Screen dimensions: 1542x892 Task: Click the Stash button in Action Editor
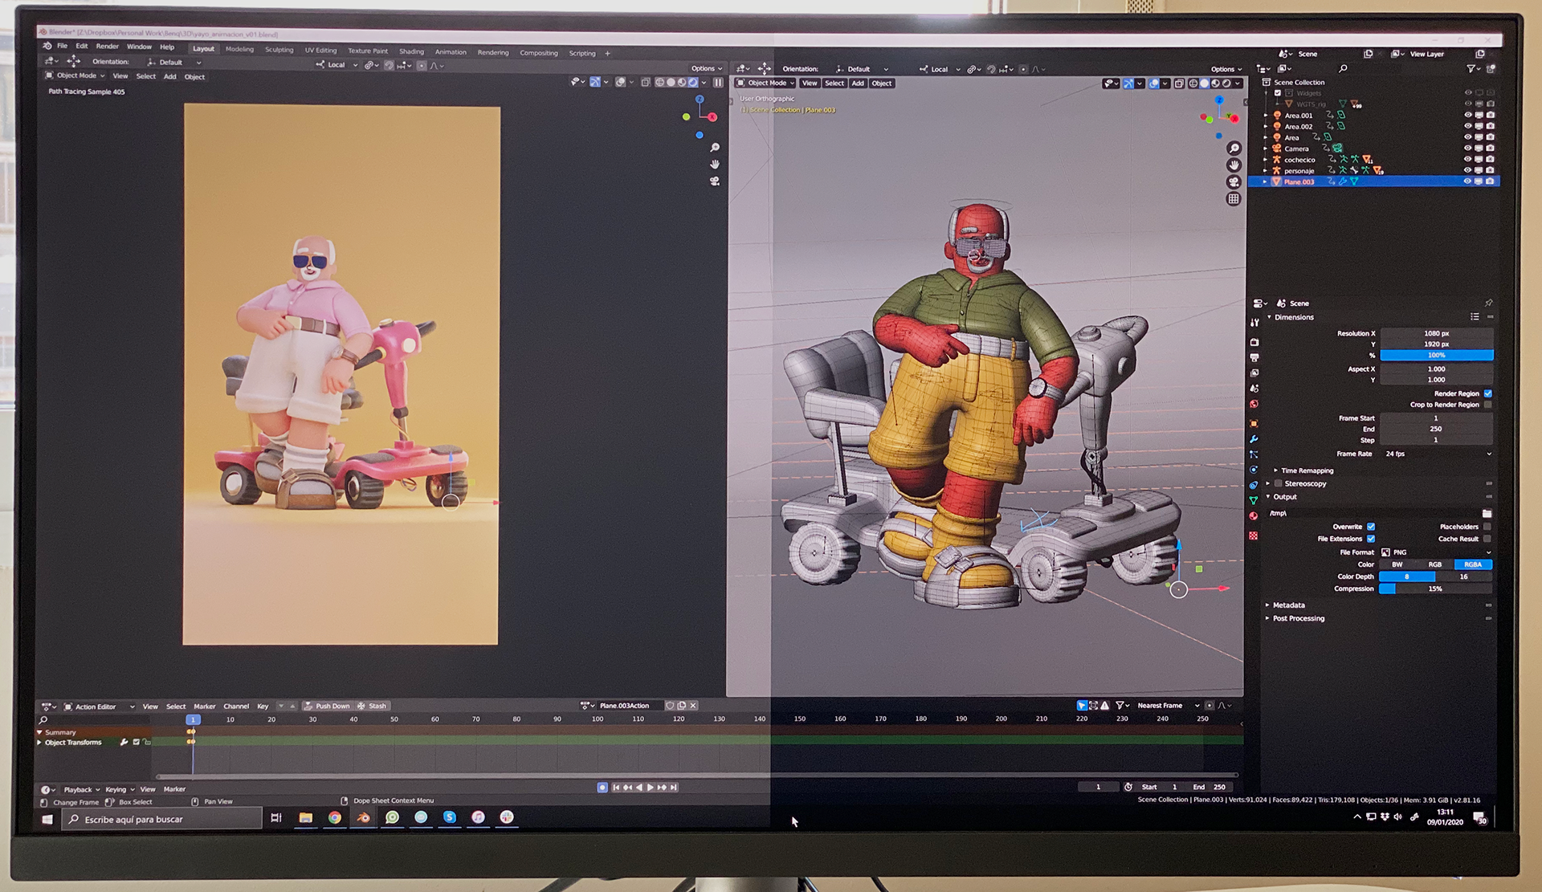pyautogui.click(x=372, y=706)
